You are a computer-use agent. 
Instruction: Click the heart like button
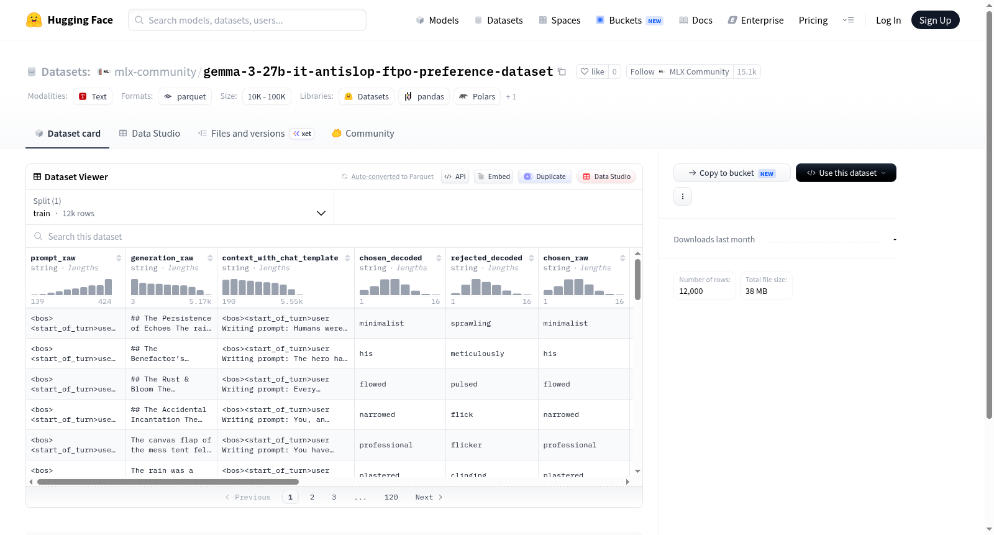[x=592, y=71]
